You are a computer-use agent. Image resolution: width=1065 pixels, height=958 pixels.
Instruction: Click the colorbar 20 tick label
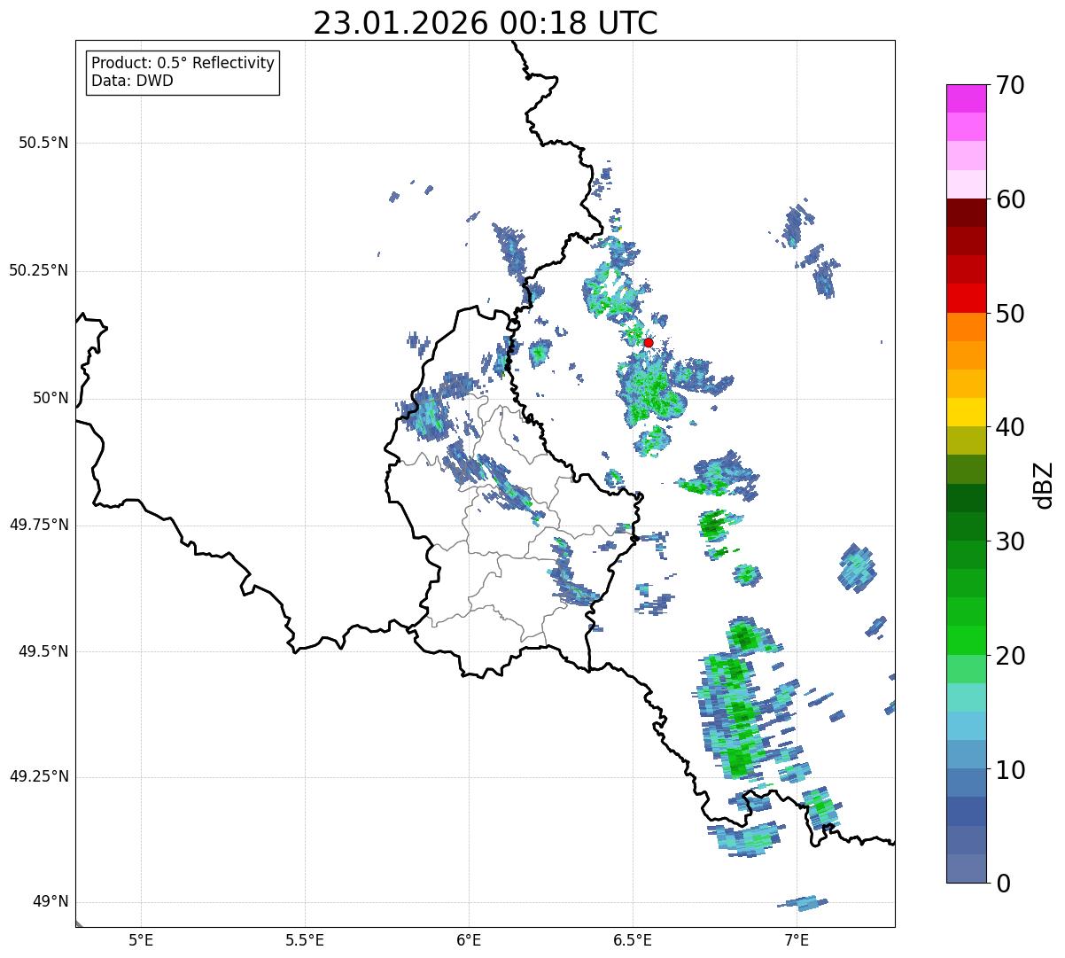pos(1009,656)
